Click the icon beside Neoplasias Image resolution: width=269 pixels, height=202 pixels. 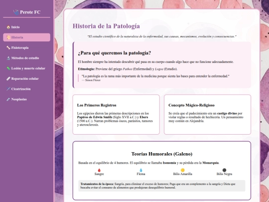(8, 99)
